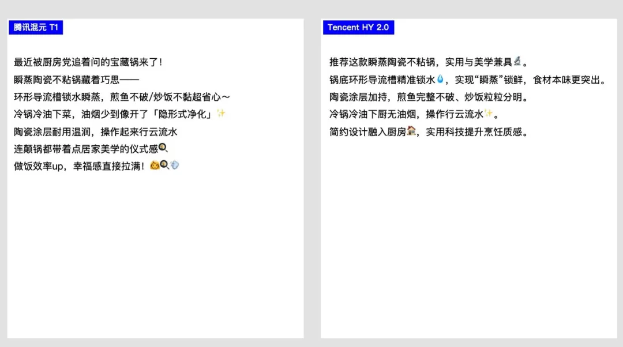Select the 腾讯混元 T1 label

tap(36, 27)
